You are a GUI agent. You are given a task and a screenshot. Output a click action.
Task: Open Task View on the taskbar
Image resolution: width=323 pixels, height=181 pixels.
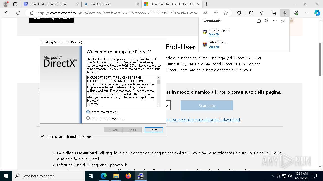[x=91, y=176]
